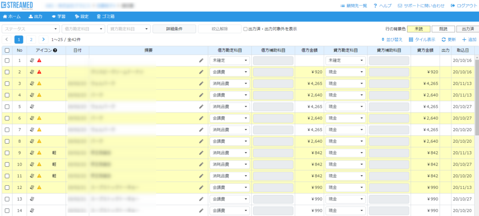Check the checkbox for row 8

7,141
